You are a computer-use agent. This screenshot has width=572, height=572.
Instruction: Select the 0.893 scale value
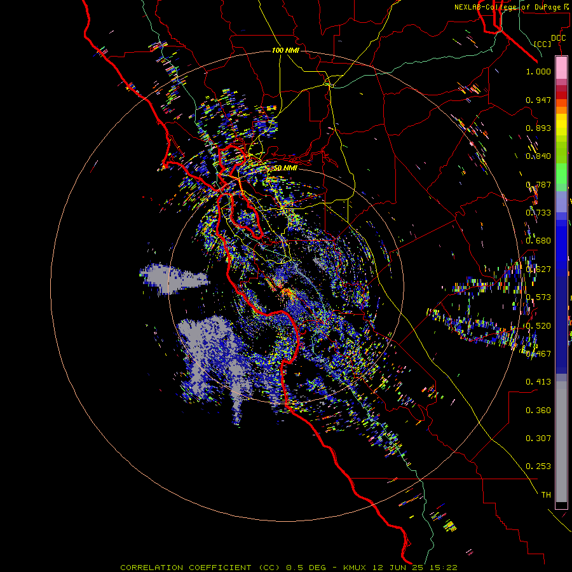tap(538, 128)
